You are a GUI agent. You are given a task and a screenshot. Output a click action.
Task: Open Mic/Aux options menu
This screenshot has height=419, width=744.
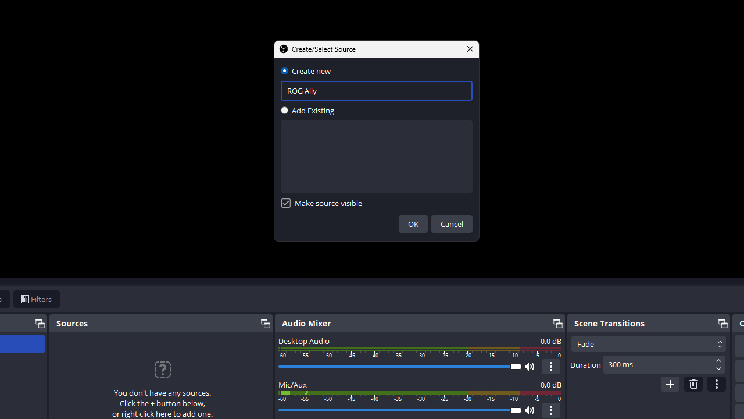[x=551, y=410]
